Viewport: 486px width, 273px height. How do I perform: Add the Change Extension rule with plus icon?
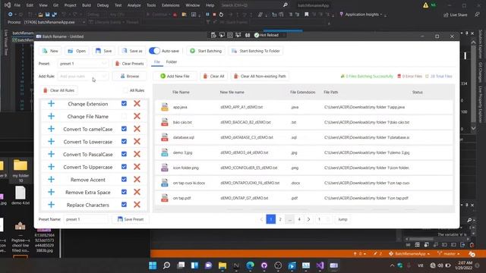coord(52,104)
